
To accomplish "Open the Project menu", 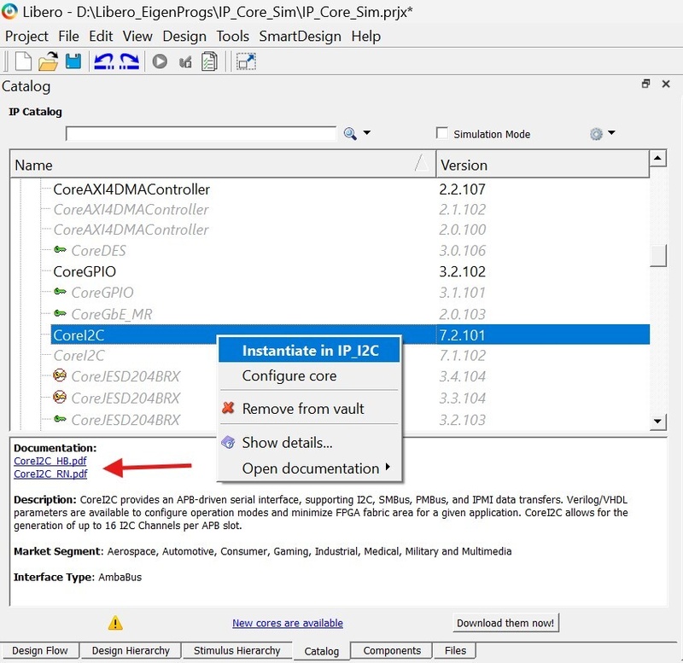I will [26, 36].
